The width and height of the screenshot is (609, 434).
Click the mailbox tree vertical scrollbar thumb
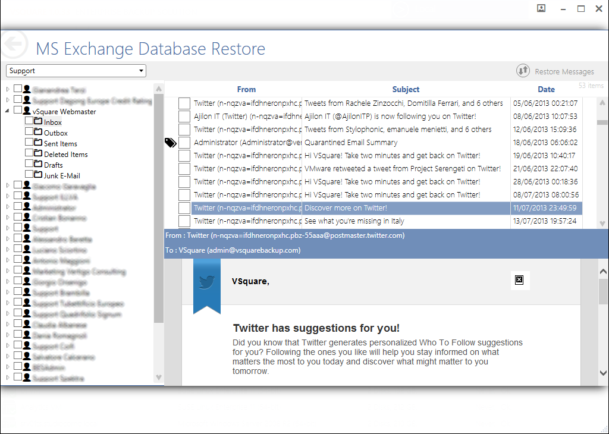click(158, 209)
